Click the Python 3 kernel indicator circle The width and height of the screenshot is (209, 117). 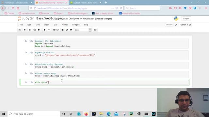click(190, 25)
